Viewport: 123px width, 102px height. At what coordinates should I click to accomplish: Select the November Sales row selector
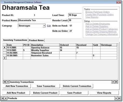[x=5, y=55]
